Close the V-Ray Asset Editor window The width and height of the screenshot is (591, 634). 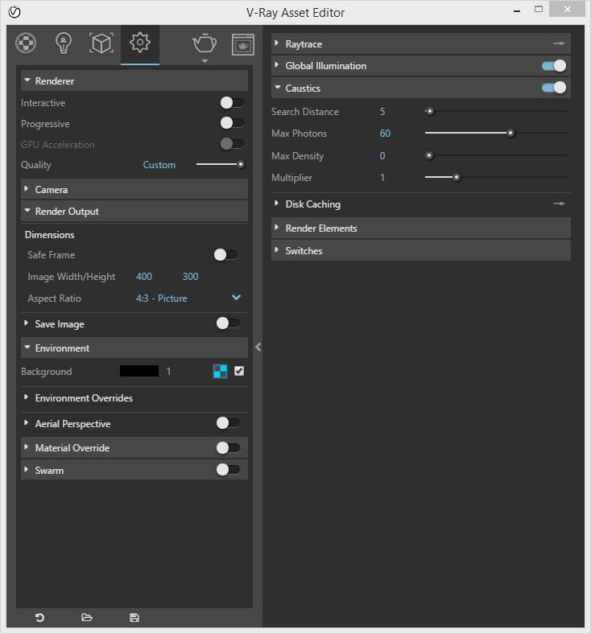[567, 9]
